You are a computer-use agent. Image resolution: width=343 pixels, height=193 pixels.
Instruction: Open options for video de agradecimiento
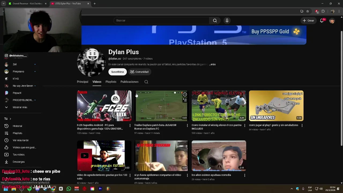[130, 175]
